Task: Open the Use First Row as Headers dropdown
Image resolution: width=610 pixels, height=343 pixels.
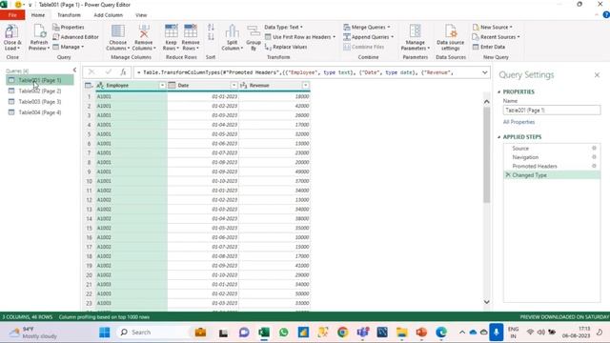Action: tap(300, 37)
